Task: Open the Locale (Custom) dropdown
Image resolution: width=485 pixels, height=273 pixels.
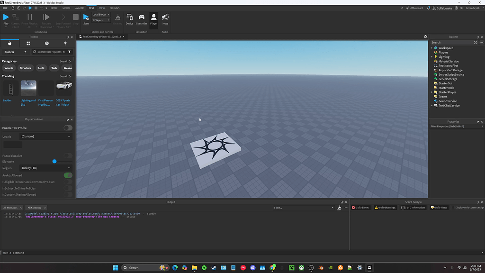Action: [46, 136]
